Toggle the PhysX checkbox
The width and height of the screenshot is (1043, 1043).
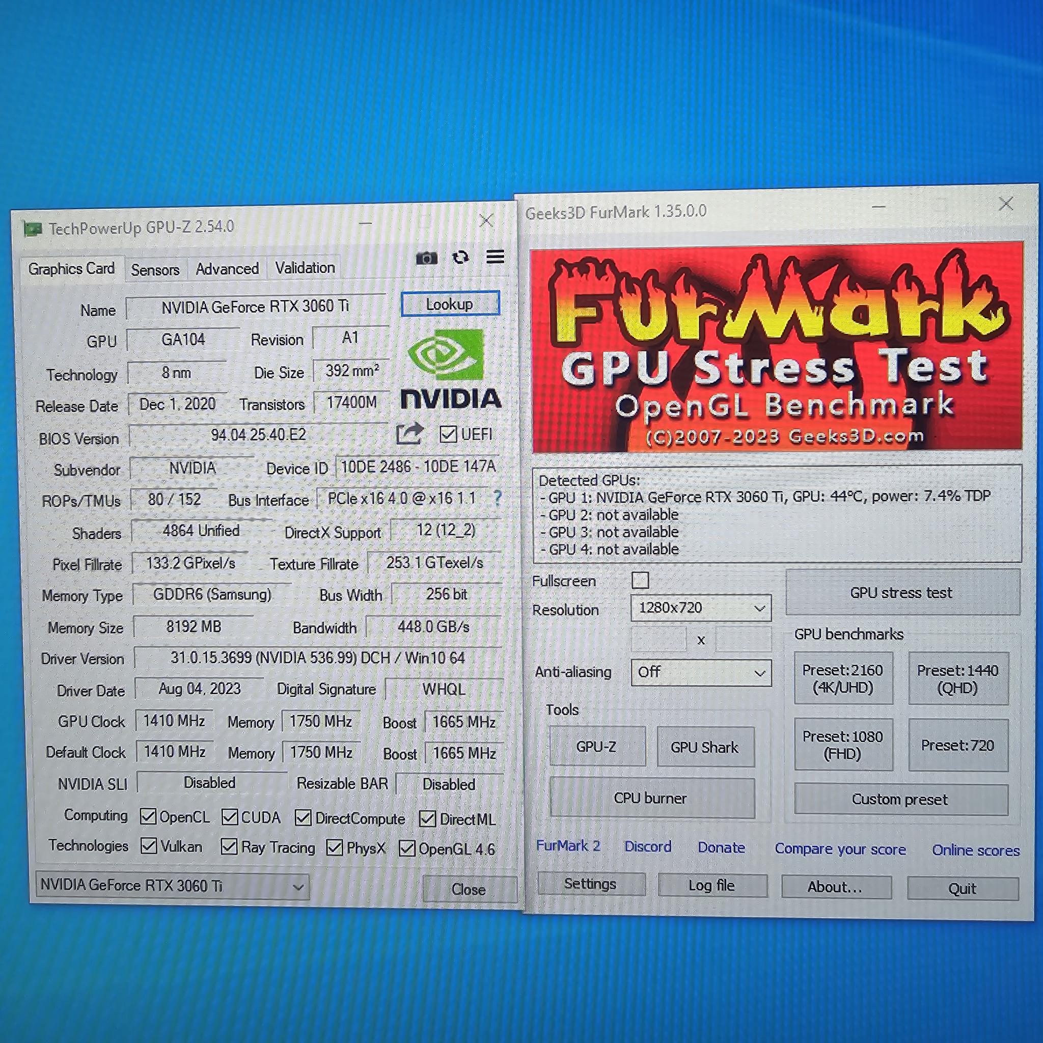tap(335, 847)
